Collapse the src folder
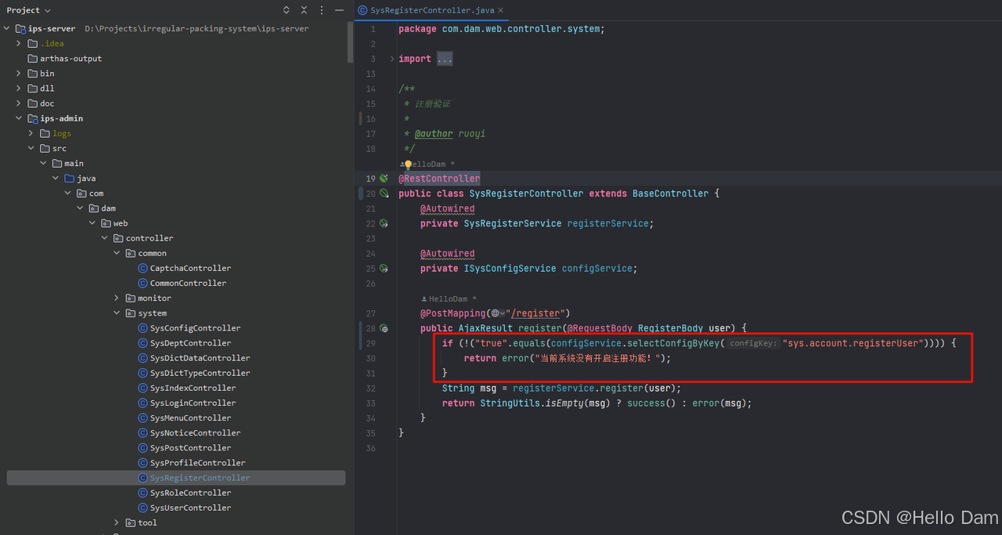This screenshot has height=535, width=1002. click(x=31, y=149)
